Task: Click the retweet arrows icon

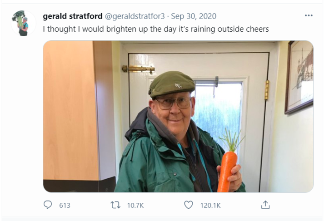Action: click(x=116, y=205)
